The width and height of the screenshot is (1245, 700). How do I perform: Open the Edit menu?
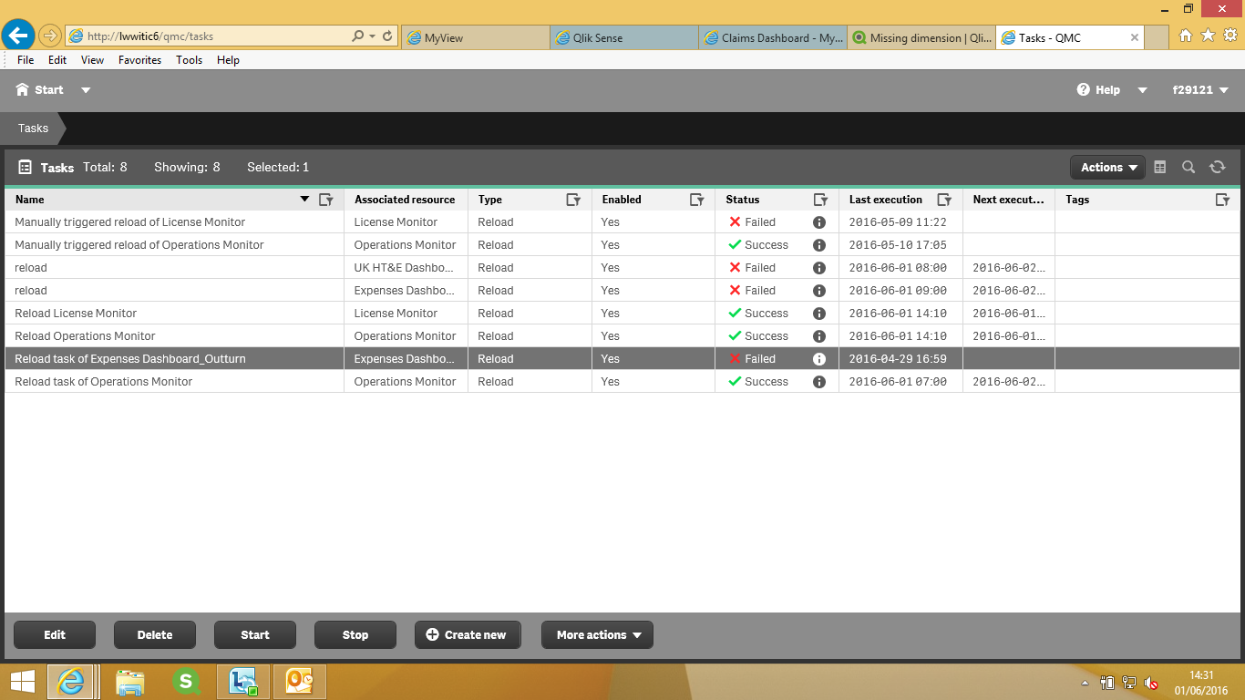point(57,60)
